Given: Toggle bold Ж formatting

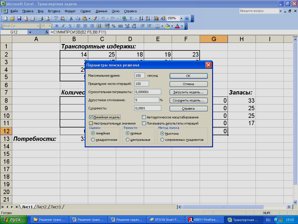Looking at the screenshot, I should point(57,26).
